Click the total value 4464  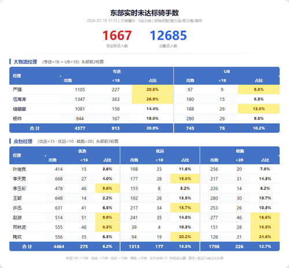[58, 247]
